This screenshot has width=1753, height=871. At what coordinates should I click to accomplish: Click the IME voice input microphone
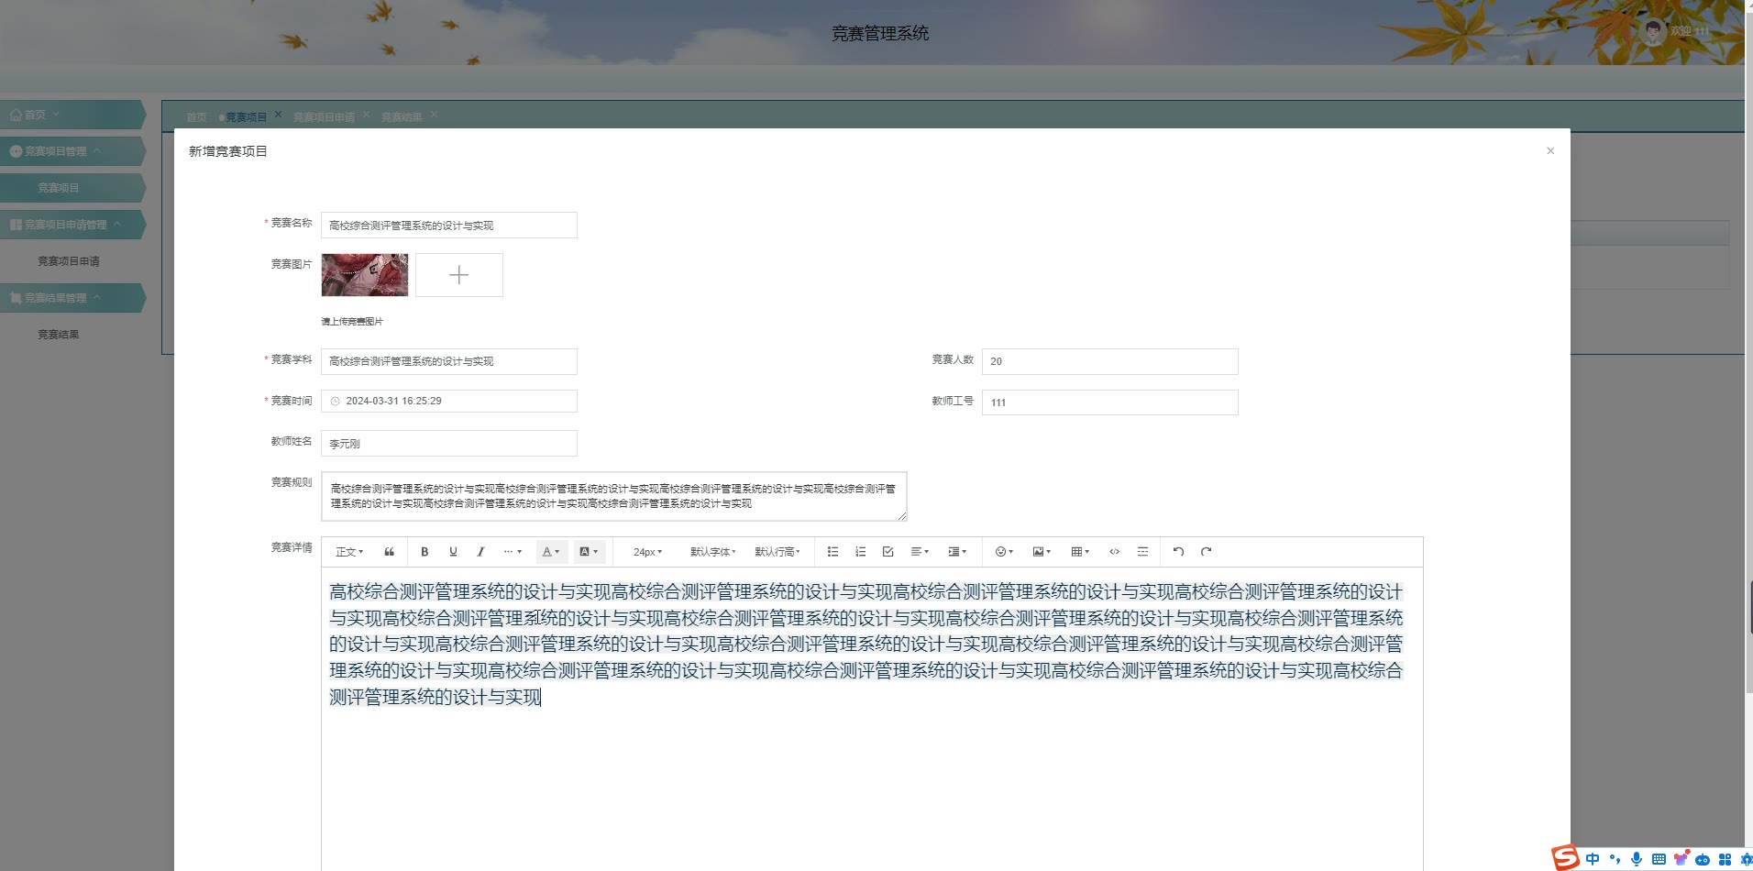[x=1637, y=859]
